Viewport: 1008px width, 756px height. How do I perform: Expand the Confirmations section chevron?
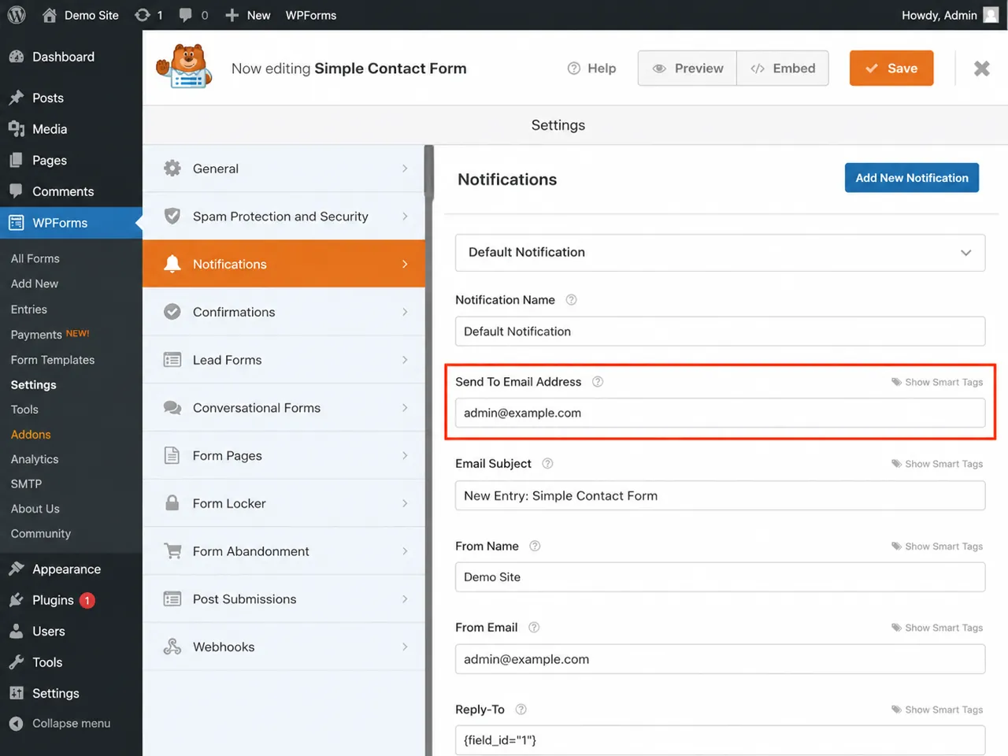[x=405, y=312]
